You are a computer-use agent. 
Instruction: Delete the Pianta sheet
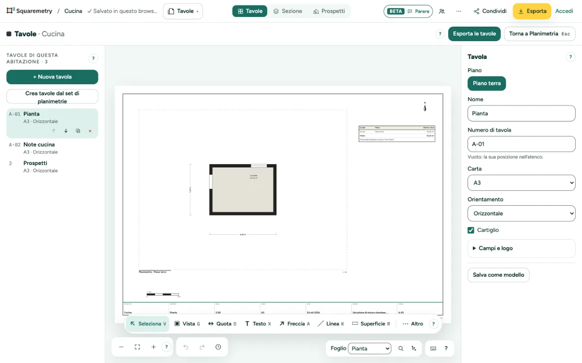pyautogui.click(x=90, y=131)
